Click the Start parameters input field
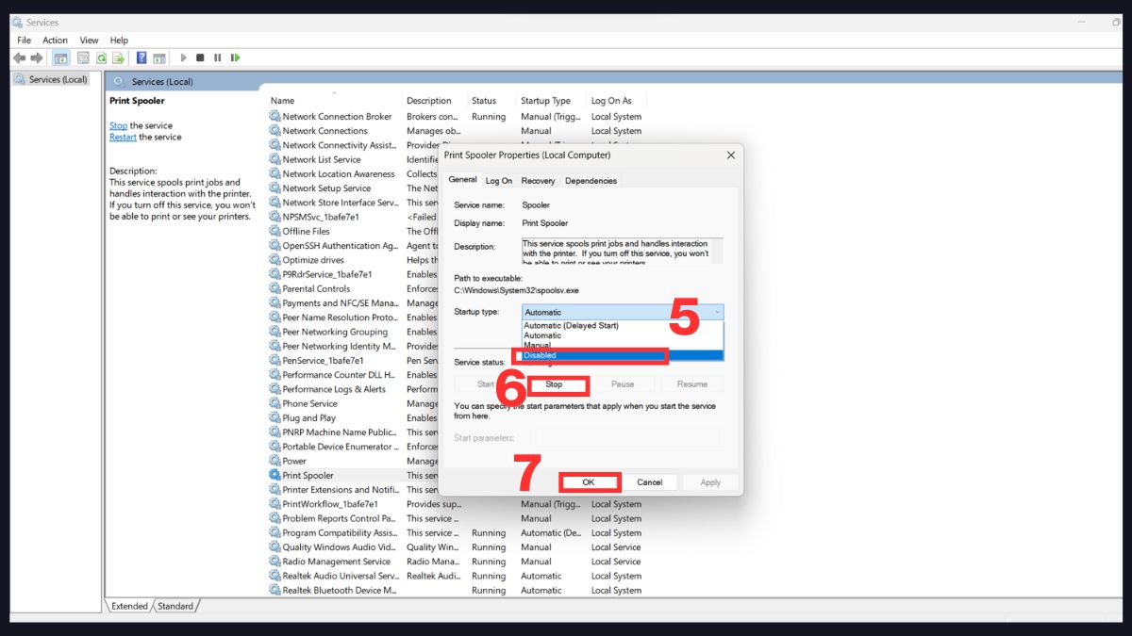Screen dimensions: 1132x636 click(629, 438)
